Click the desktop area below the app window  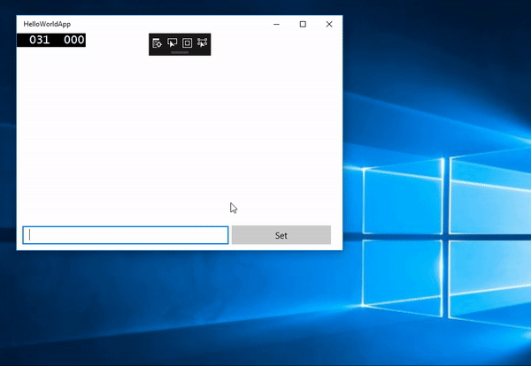click(177, 309)
